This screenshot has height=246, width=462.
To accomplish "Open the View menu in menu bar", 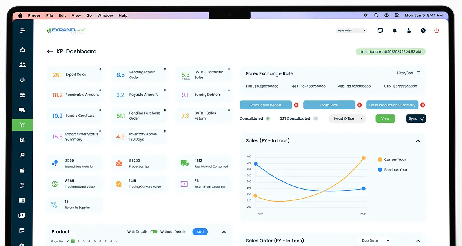I will pyautogui.click(x=76, y=15).
